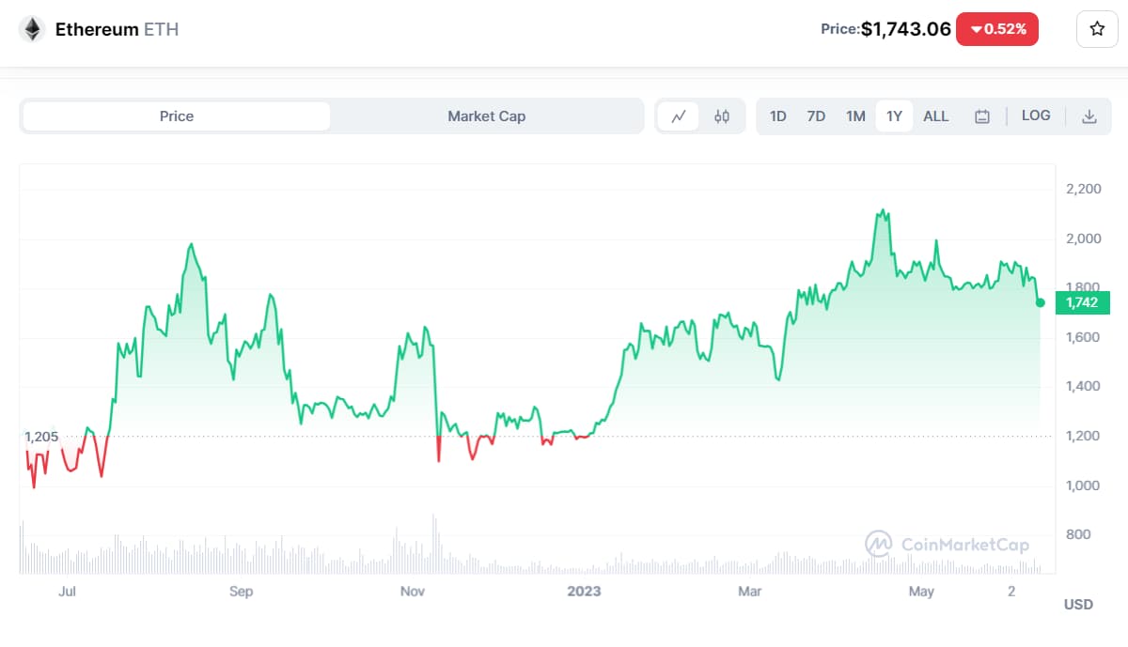Click the Ethereum ETH title text
Viewport: 1128px width, 647px height.
click(x=117, y=29)
